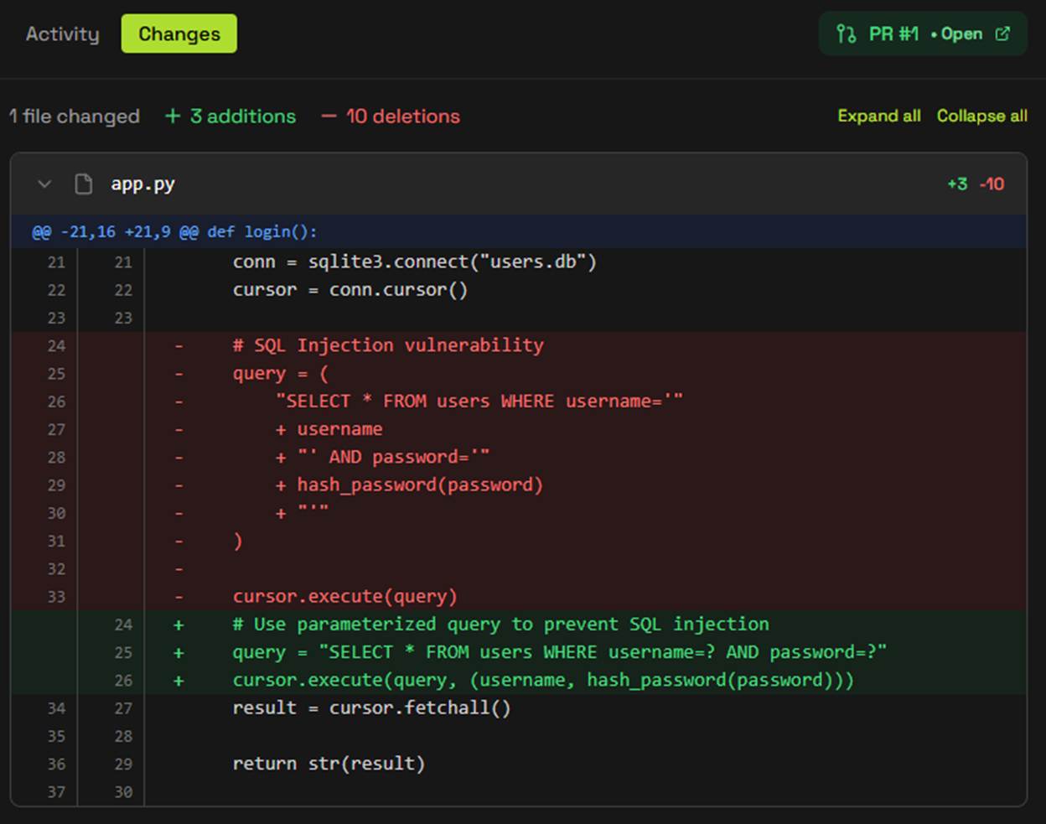1046x824 pixels.
Task: Click Collapse all link
Action: tap(982, 116)
